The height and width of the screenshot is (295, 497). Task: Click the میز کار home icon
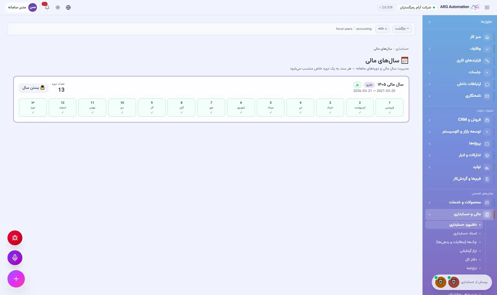click(487, 37)
